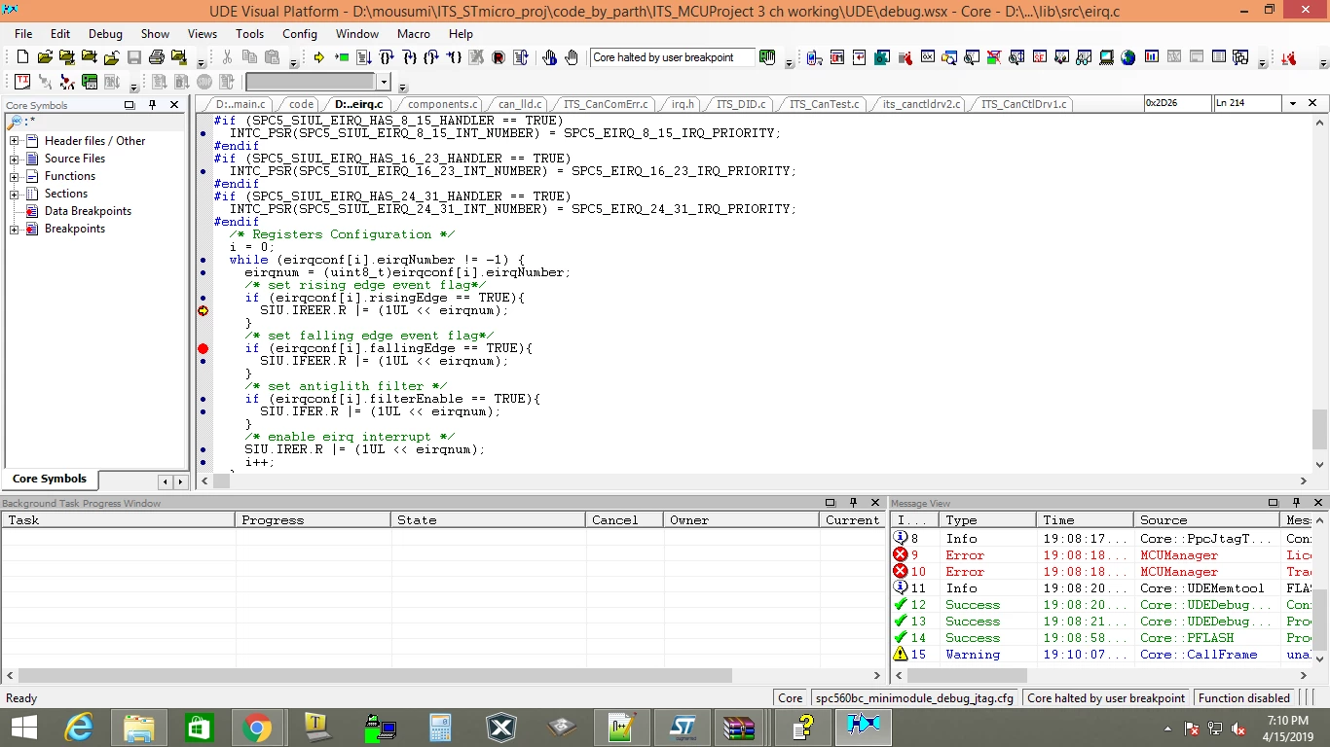Click the red bug icon at toolbar right

1289,57
